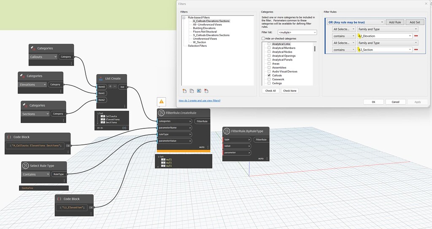
Task: Click the Rename filter icon
Action: click(199, 91)
